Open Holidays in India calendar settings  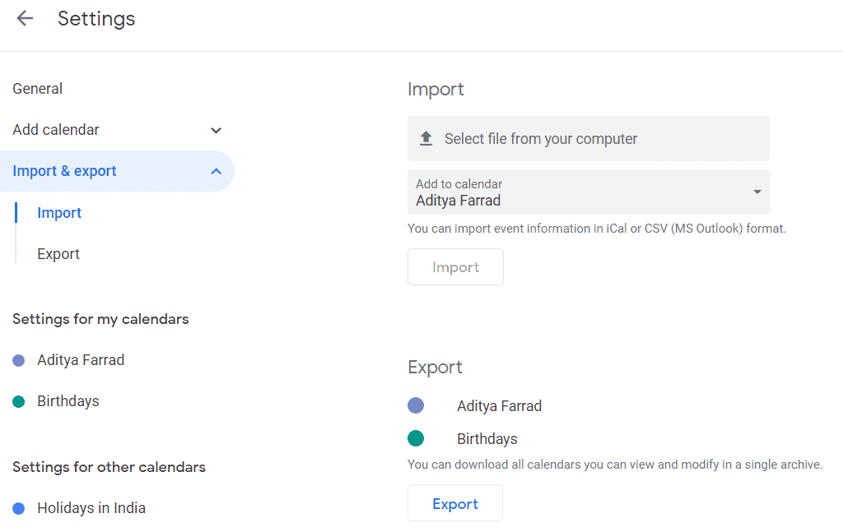tap(91, 508)
